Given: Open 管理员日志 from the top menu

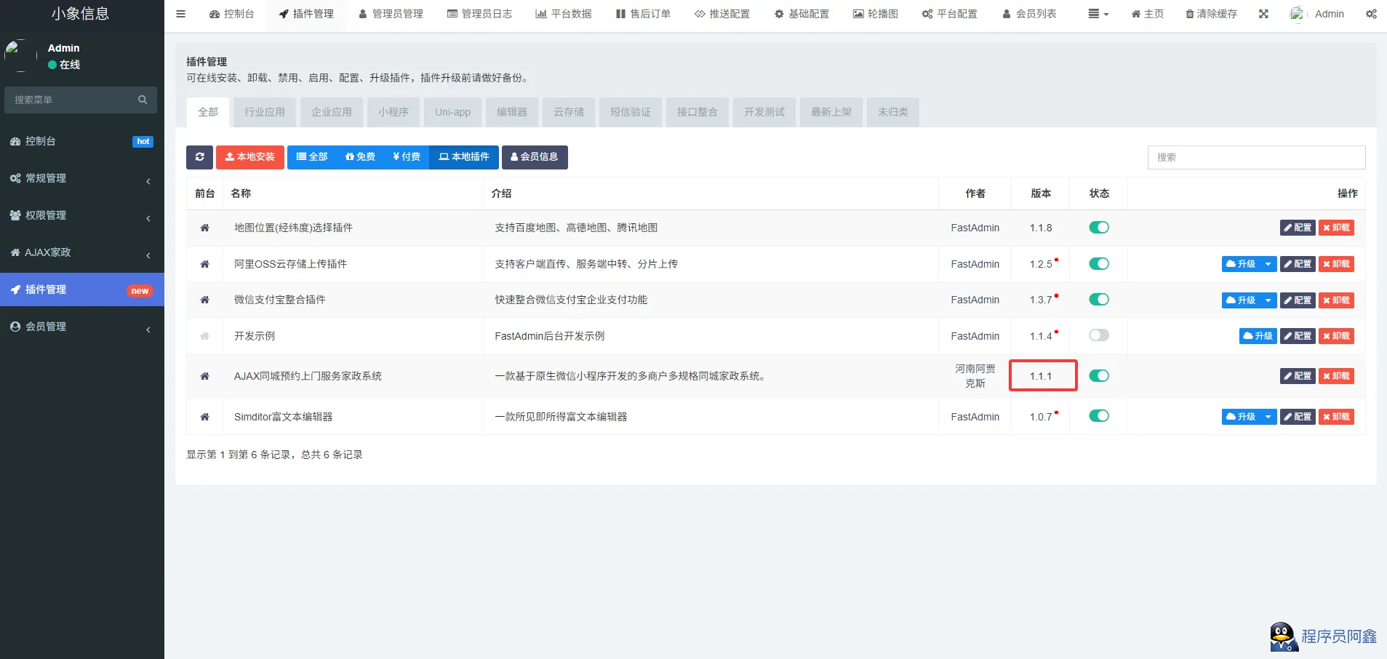Looking at the screenshot, I should point(479,13).
